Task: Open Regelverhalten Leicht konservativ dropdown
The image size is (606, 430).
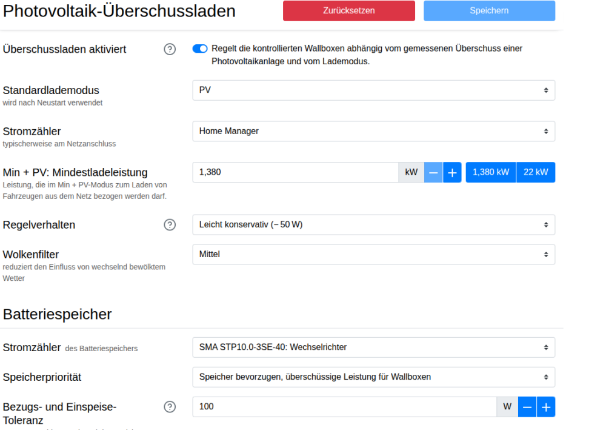Action: pyautogui.click(x=373, y=225)
